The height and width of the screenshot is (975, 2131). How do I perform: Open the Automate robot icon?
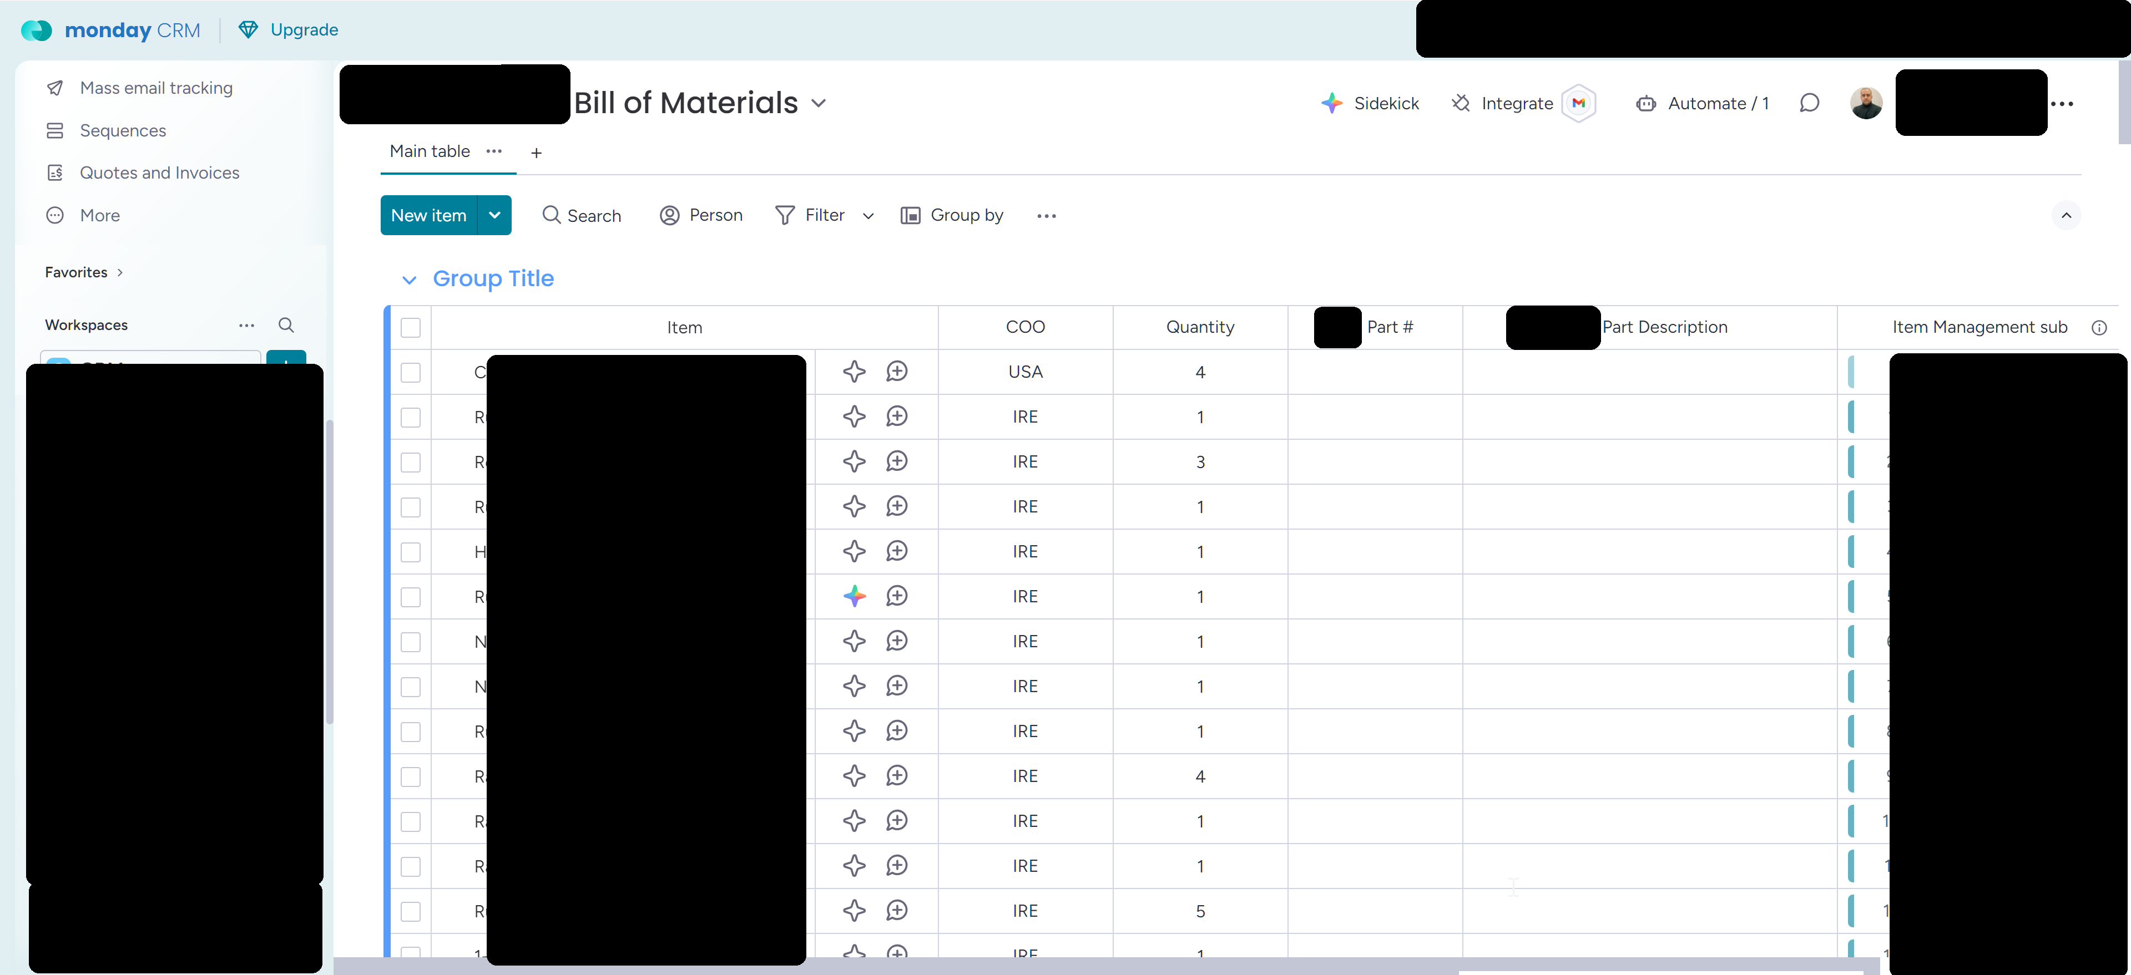tap(1645, 103)
